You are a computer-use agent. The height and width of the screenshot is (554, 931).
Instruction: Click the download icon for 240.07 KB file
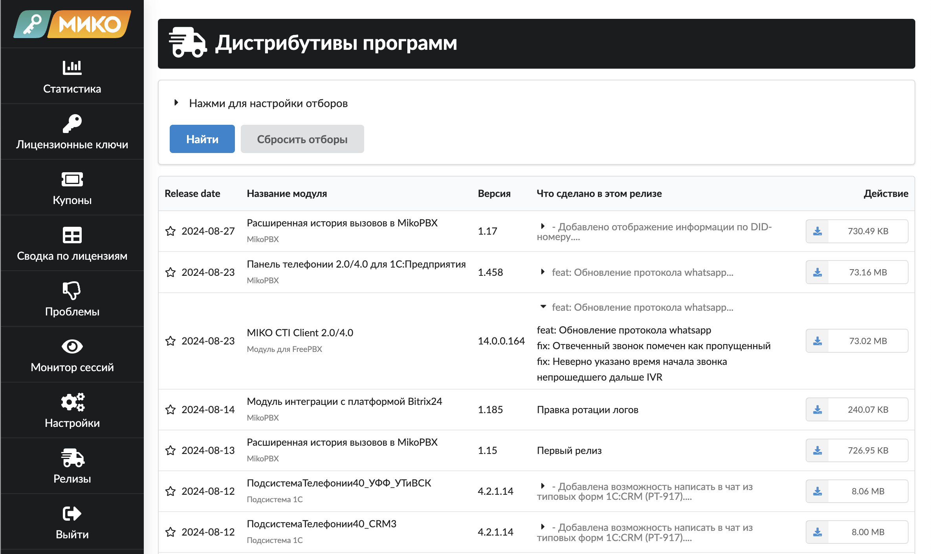coord(817,410)
